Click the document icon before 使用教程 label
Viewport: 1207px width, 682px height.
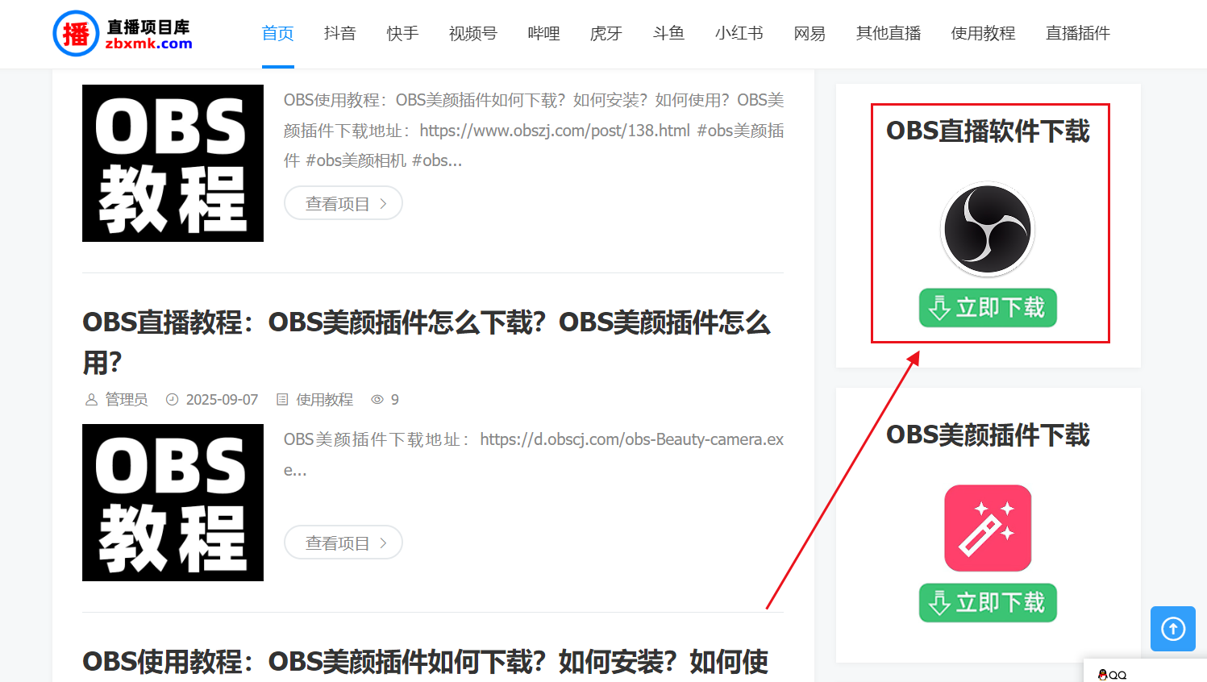tap(281, 399)
